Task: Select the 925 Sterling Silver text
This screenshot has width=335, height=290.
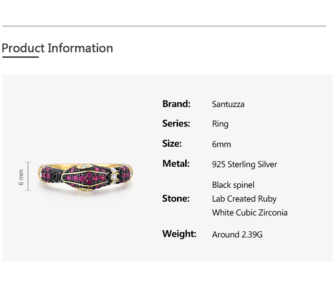Action: pos(245,164)
